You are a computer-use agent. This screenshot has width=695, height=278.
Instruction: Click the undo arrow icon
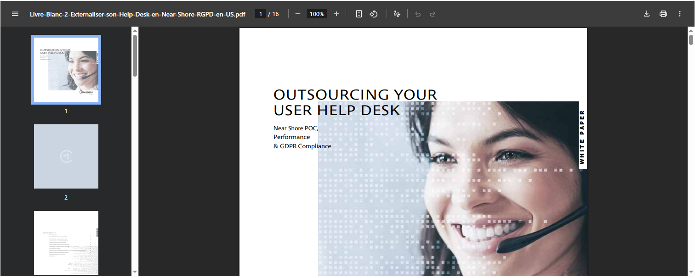418,14
